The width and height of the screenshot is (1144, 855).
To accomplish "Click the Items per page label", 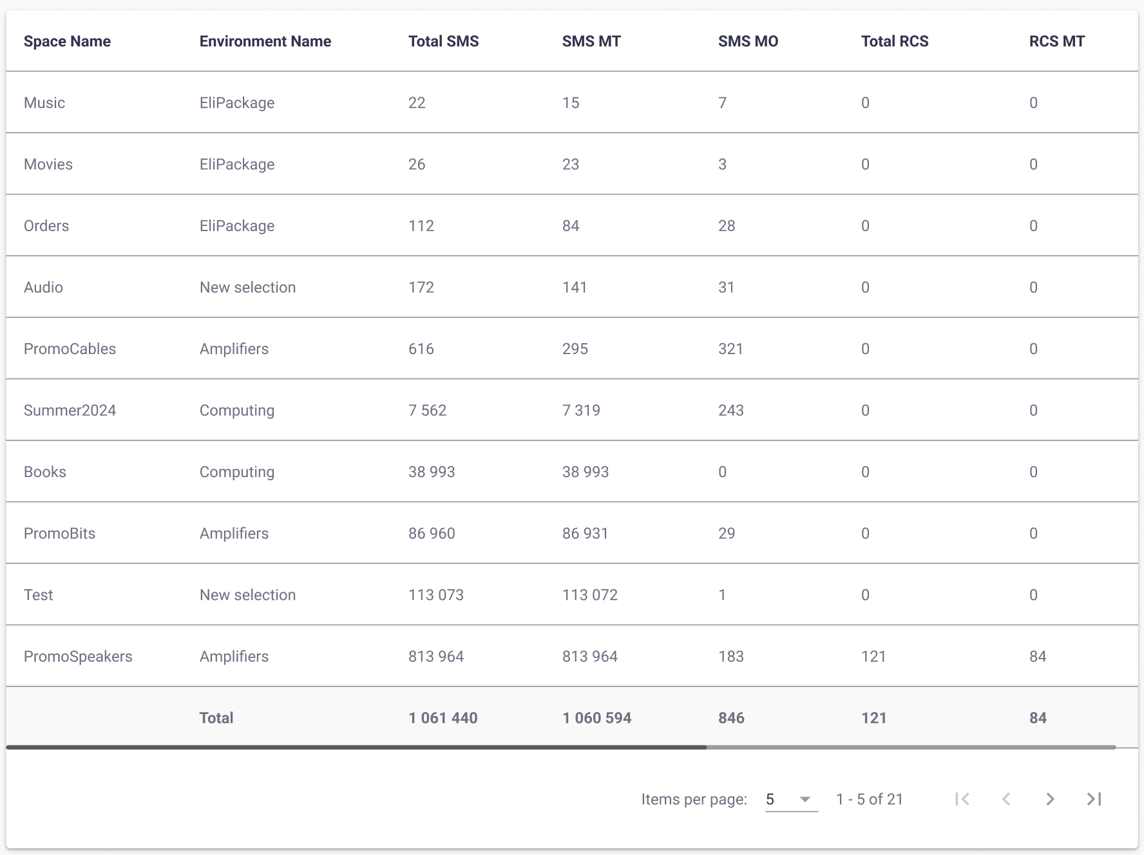I will click(694, 799).
